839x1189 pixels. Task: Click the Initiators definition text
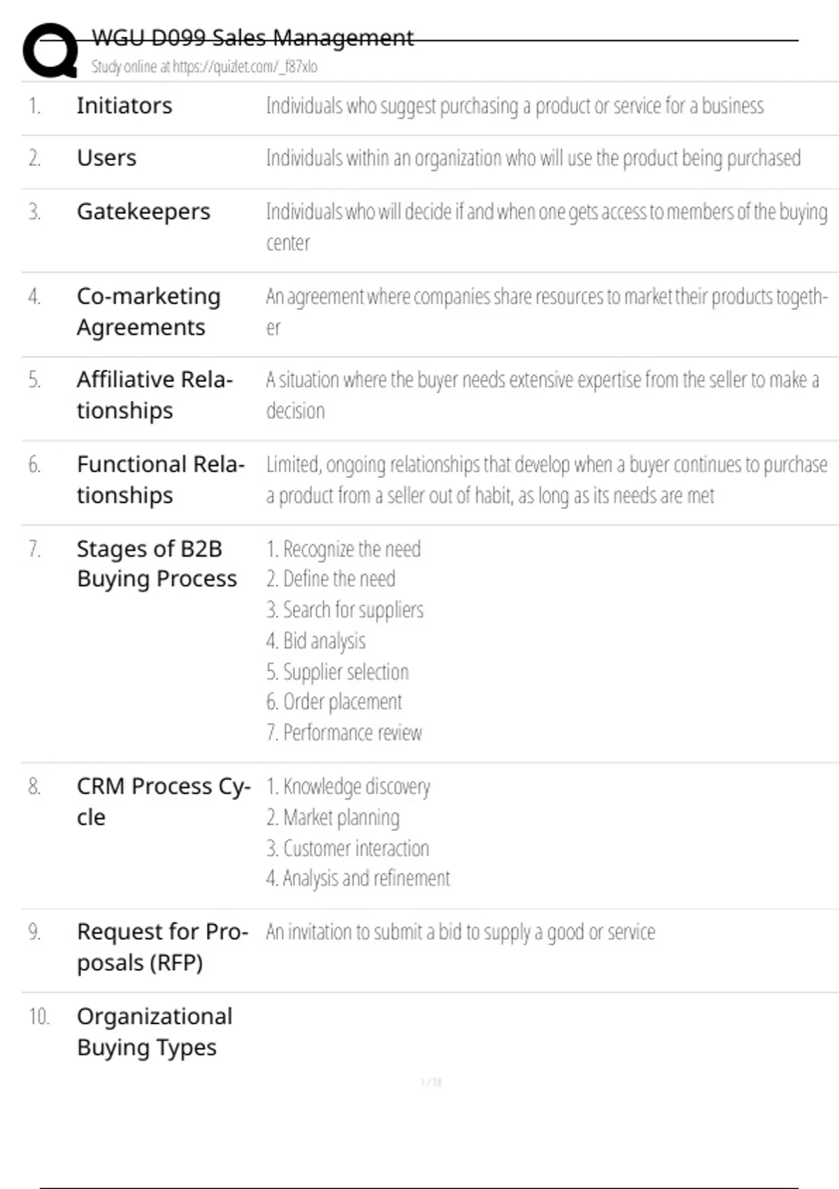click(x=515, y=106)
